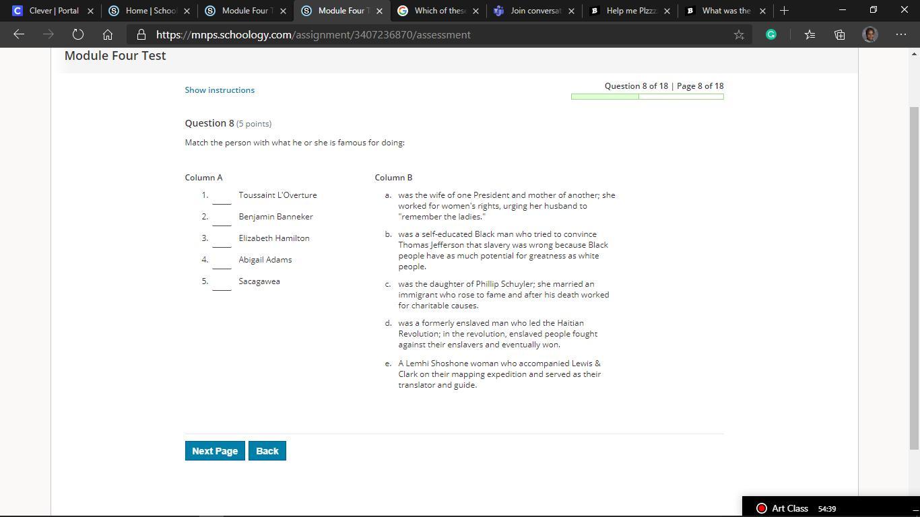Click the answer blank for Toussaint L'Overture

(x=222, y=197)
